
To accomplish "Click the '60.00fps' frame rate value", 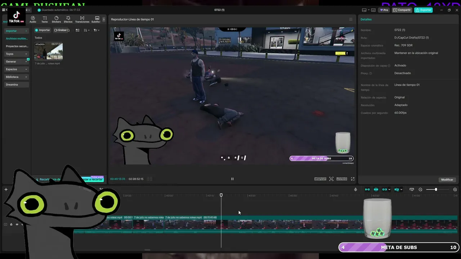I will tap(400, 113).
